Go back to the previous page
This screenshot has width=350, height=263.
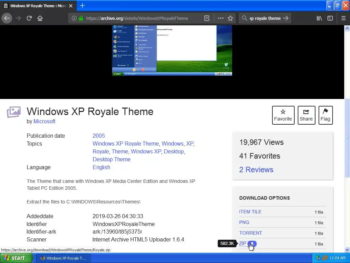7,18
